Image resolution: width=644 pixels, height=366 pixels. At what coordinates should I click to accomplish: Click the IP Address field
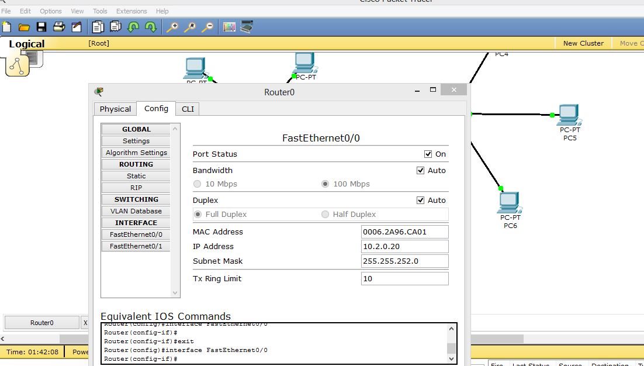[x=404, y=247]
